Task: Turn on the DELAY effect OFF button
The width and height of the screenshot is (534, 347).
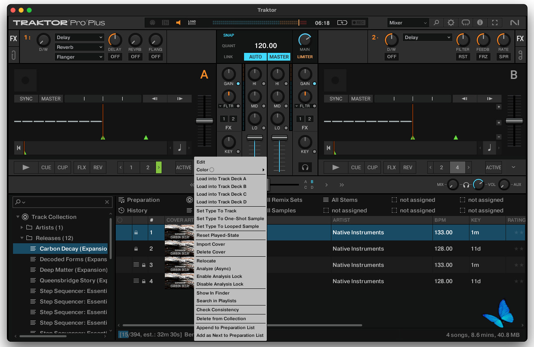Action: coord(115,57)
